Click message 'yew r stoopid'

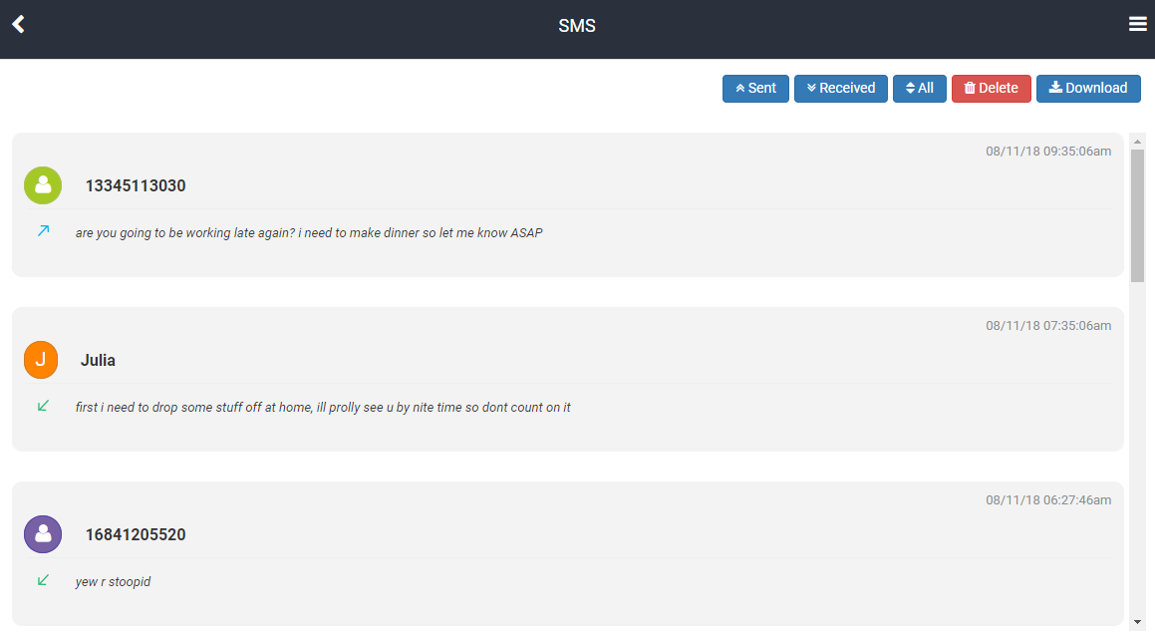coord(113,582)
